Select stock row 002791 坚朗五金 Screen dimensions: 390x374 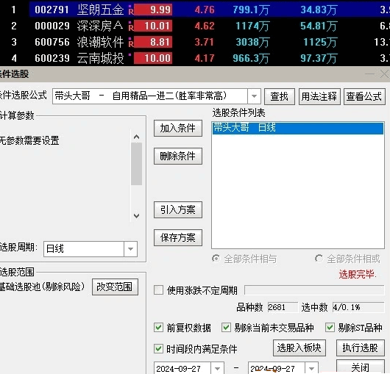[x=195, y=10]
